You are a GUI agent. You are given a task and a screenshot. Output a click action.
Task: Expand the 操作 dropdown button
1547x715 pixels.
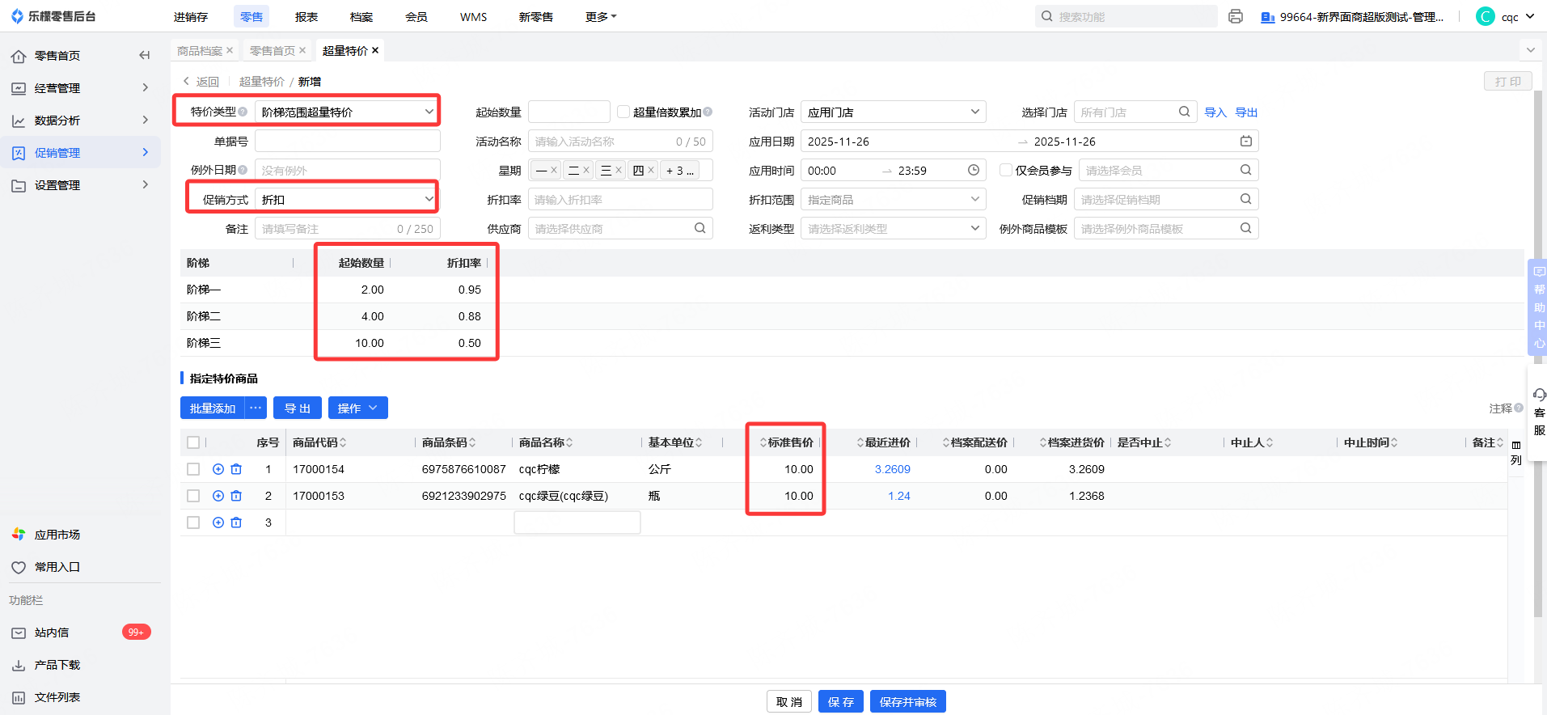click(x=358, y=408)
